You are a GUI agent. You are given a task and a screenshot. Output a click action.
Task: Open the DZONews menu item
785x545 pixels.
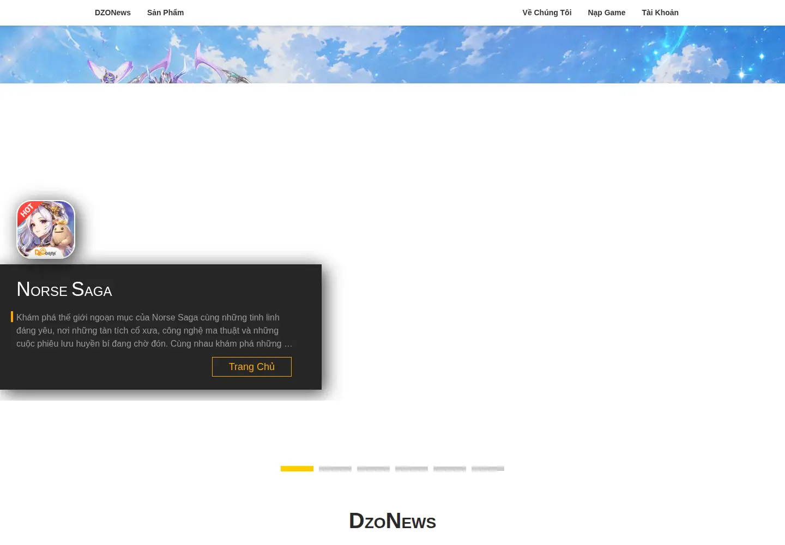(x=112, y=13)
